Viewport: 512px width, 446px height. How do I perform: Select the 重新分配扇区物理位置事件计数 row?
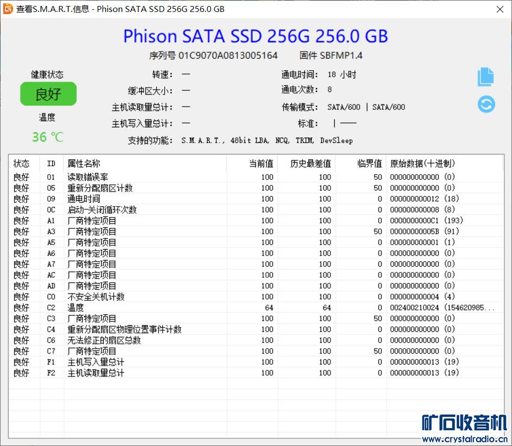256,330
